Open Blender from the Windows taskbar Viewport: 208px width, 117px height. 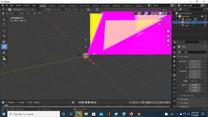click(139, 114)
